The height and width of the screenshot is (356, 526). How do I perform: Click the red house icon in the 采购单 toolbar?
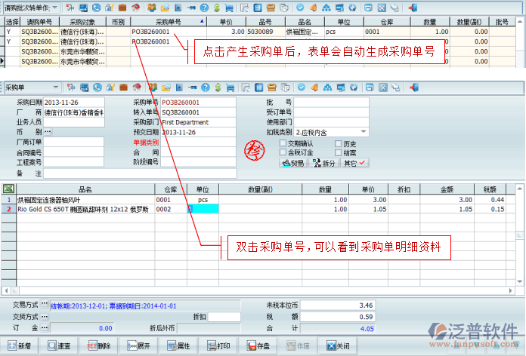(137, 87)
